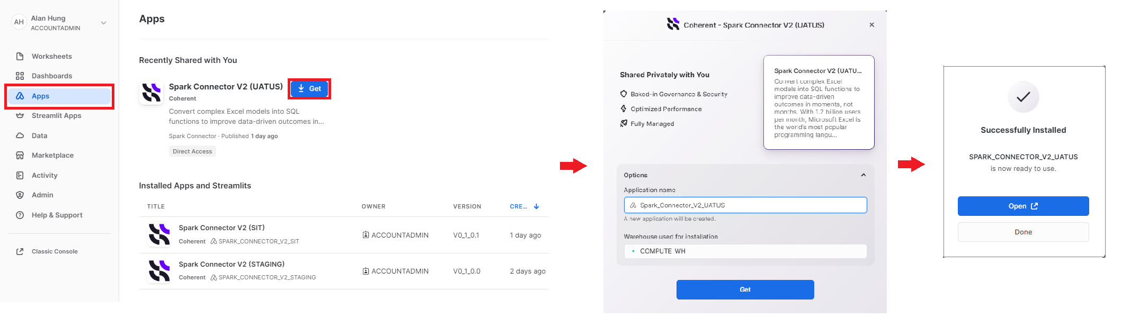
Task: Open Spark Connector V2 (SIT) app row
Action: click(x=221, y=228)
